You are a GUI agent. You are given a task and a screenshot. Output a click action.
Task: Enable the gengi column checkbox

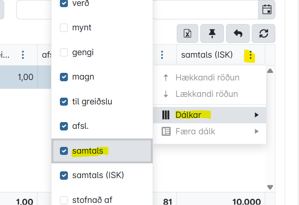(x=64, y=52)
